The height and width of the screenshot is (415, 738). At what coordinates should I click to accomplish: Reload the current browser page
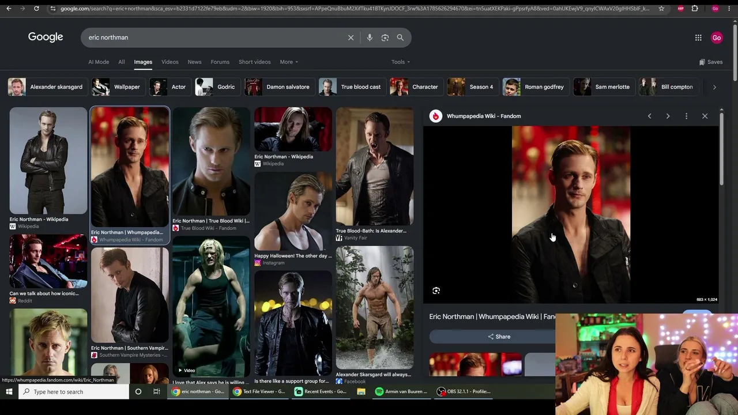(36, 9)
